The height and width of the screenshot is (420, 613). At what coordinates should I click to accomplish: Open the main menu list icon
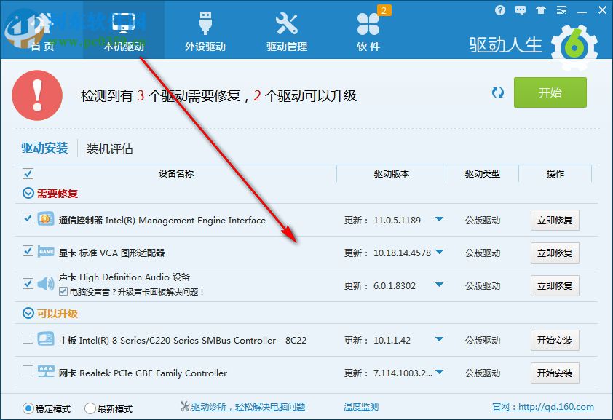coord(561,10)
